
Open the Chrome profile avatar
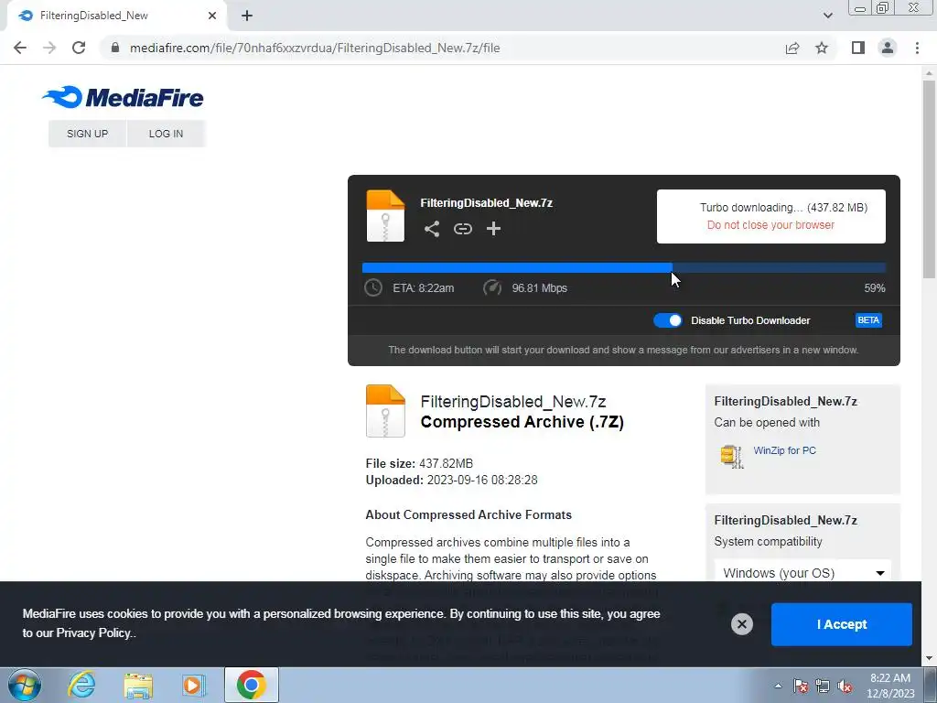888,48
